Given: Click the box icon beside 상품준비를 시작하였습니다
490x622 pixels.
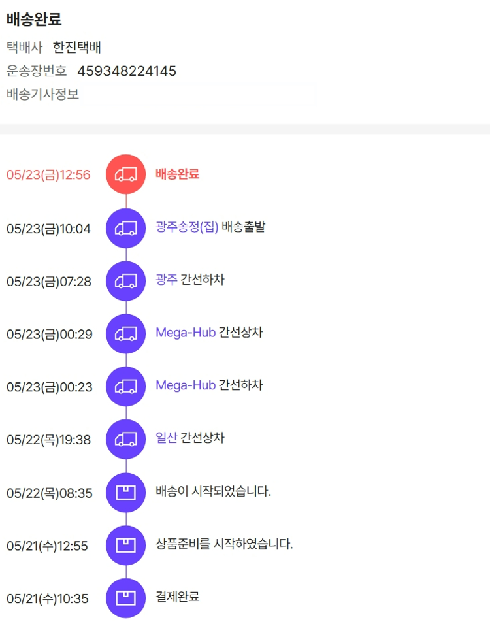Looking at the screenshot, I should tap(125, 545).
